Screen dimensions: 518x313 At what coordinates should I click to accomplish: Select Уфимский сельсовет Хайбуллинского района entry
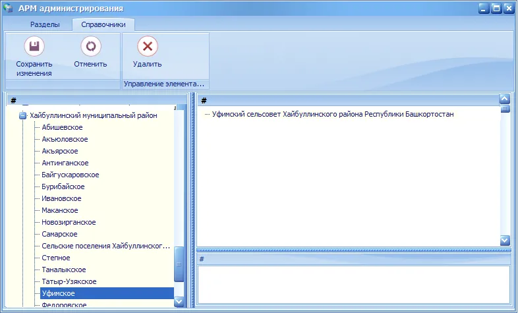click(333, 114)
